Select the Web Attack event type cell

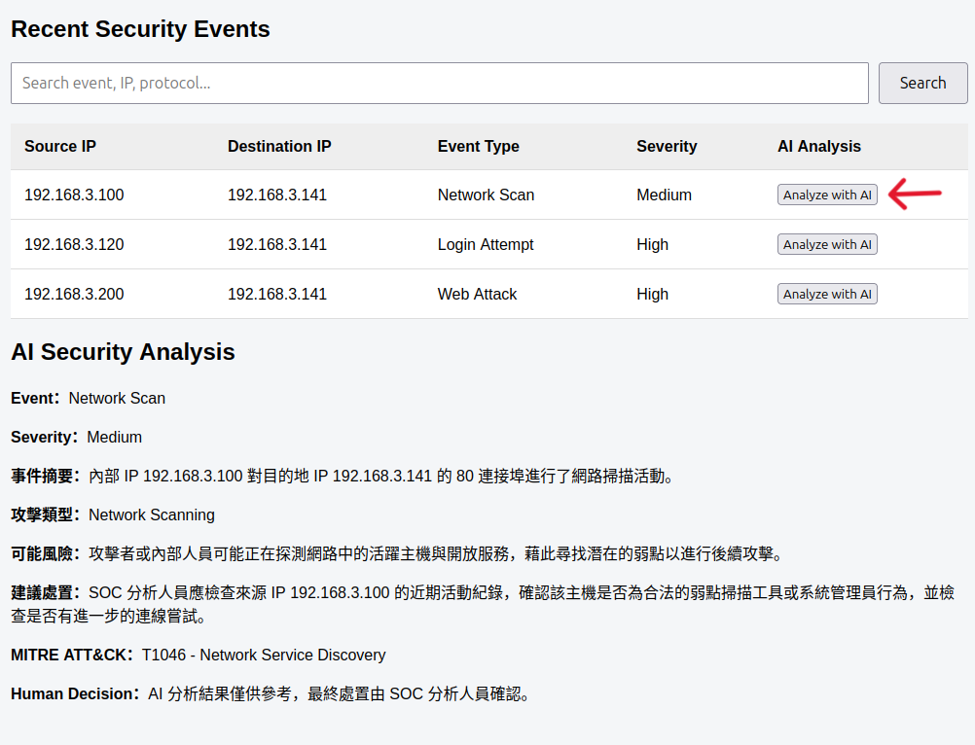click(x=477, y=294)
